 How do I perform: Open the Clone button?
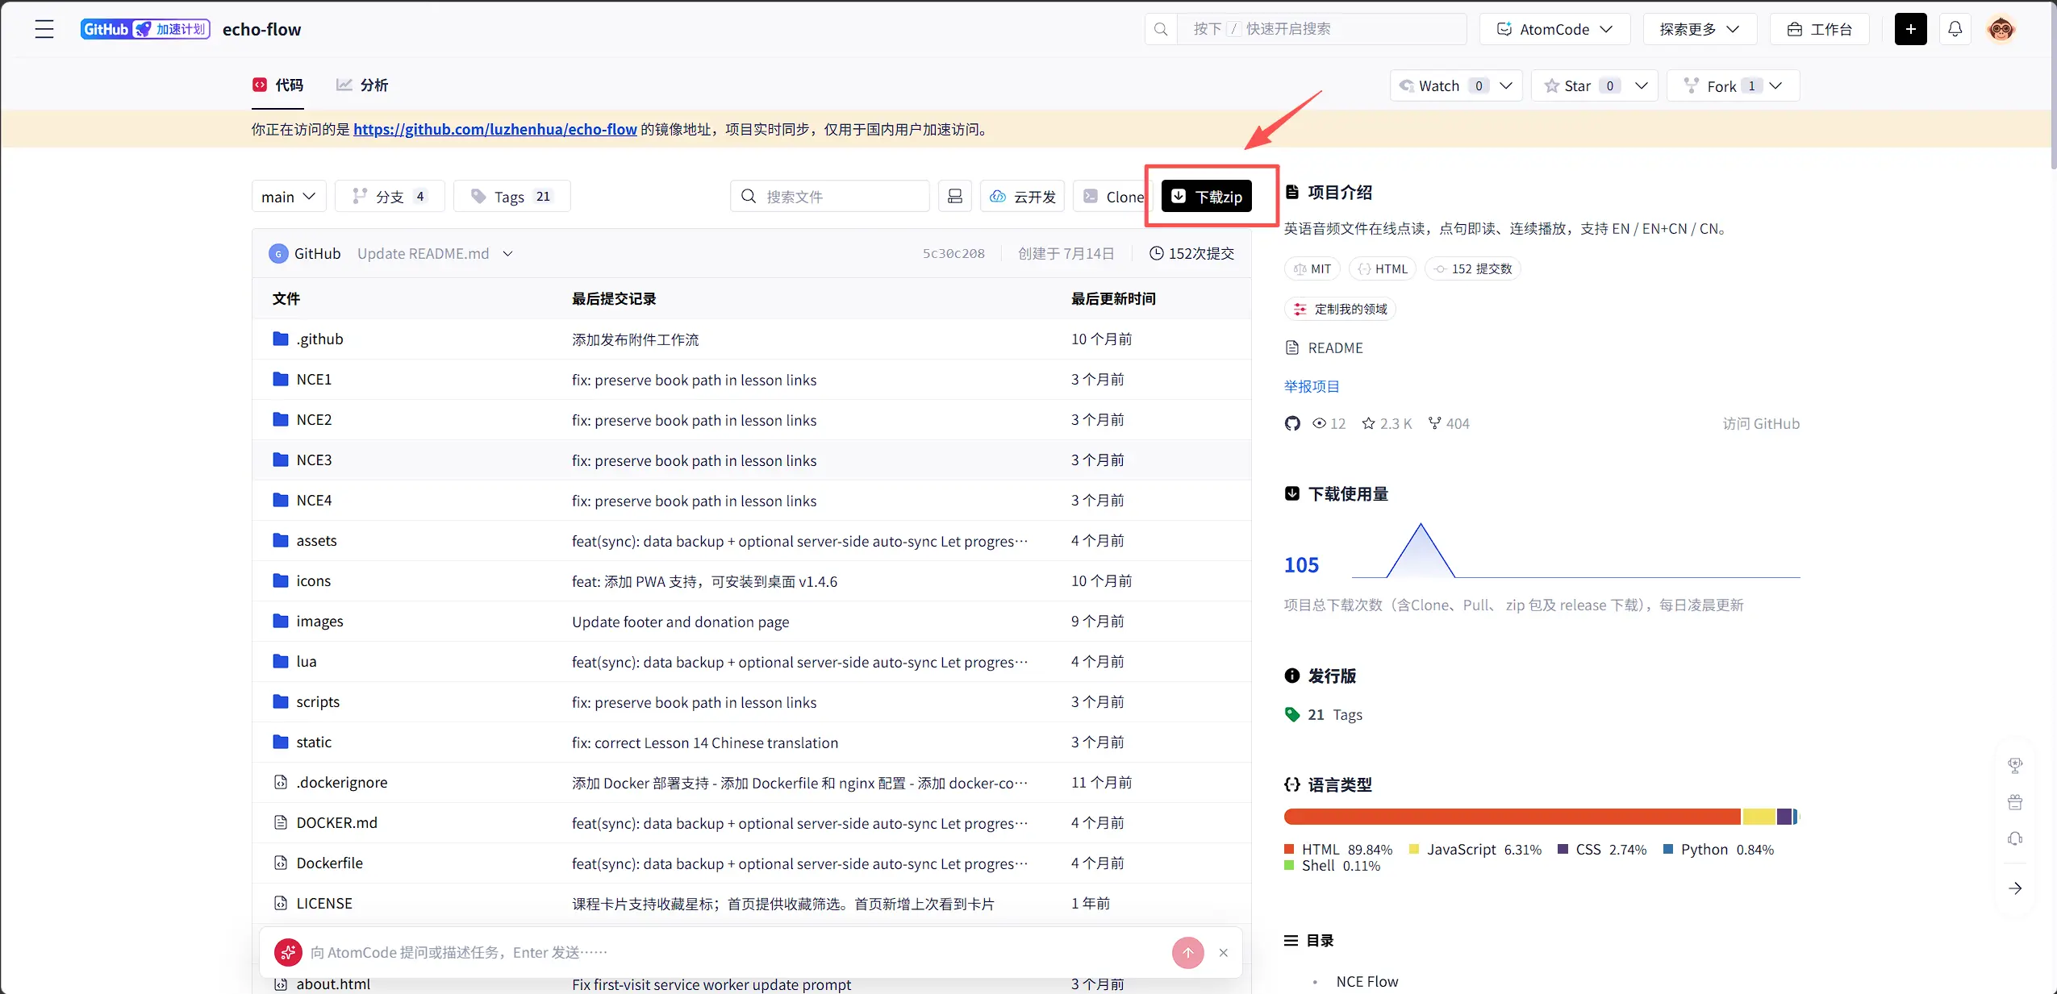(1113, 197)
